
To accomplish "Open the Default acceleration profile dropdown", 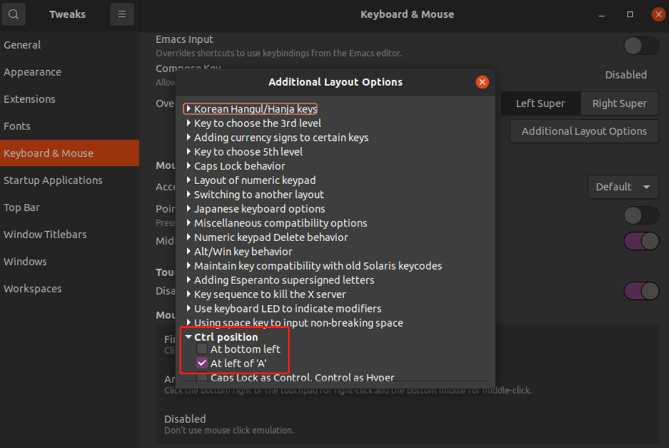I will (623, 187).
